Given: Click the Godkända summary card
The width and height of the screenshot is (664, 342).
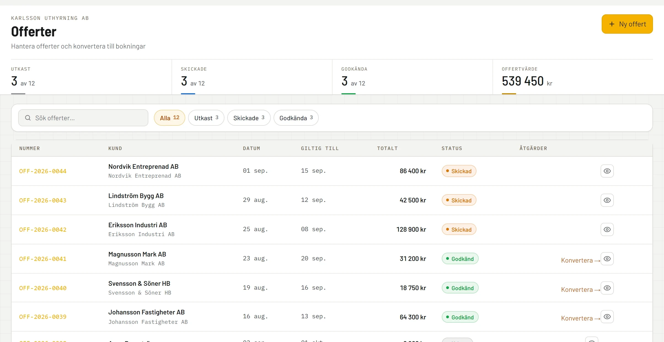Looking at the screenshot, I should [x=413, y=77].
